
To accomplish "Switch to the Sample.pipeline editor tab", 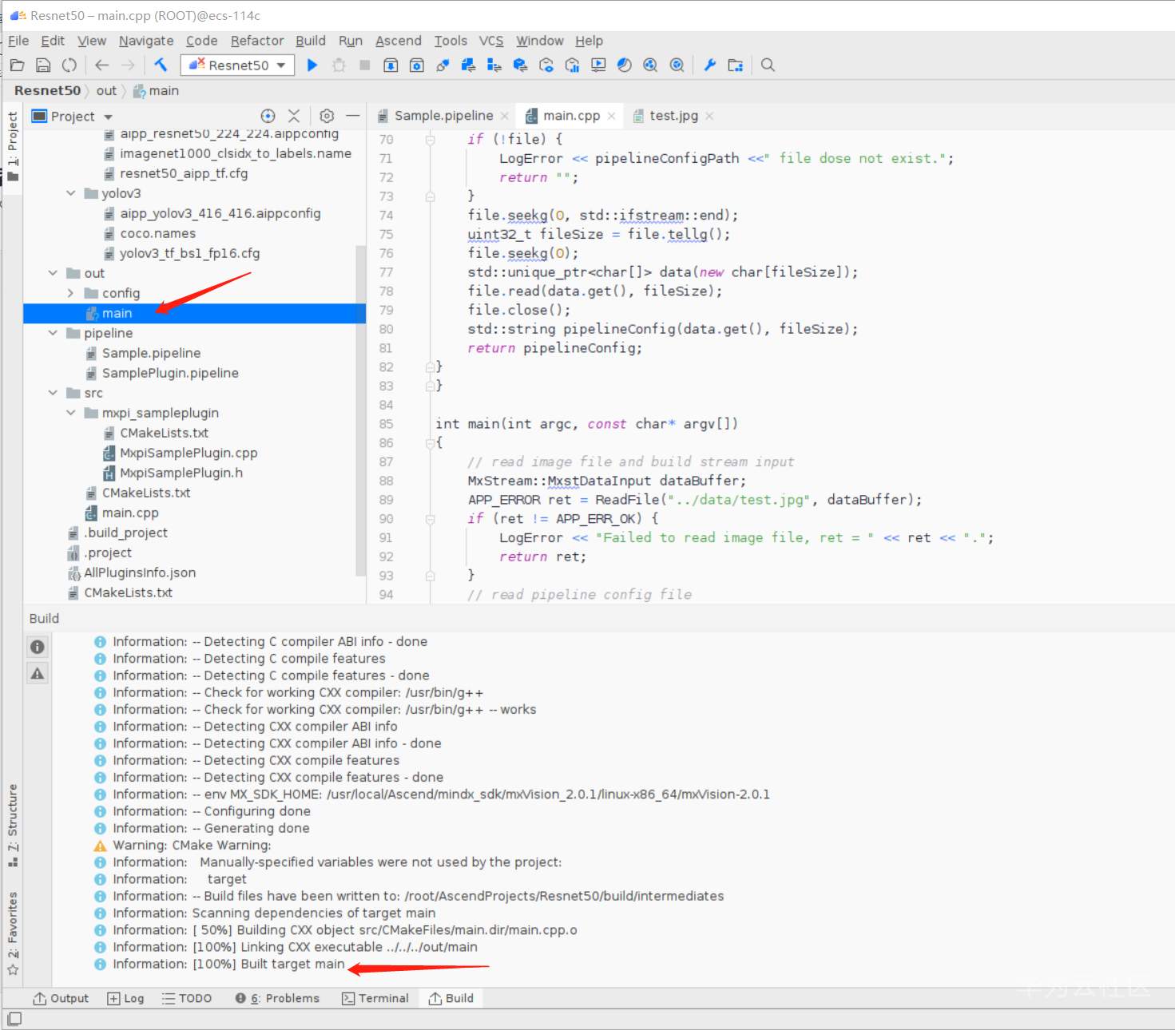I will (443, 116).
